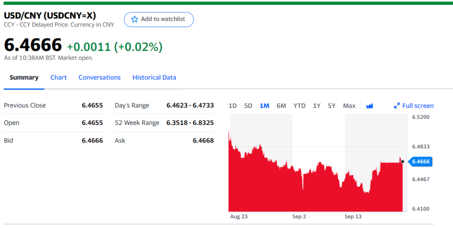453x228 pixels.
Task: Open the Historical Data tab
Action: (154, 77)
